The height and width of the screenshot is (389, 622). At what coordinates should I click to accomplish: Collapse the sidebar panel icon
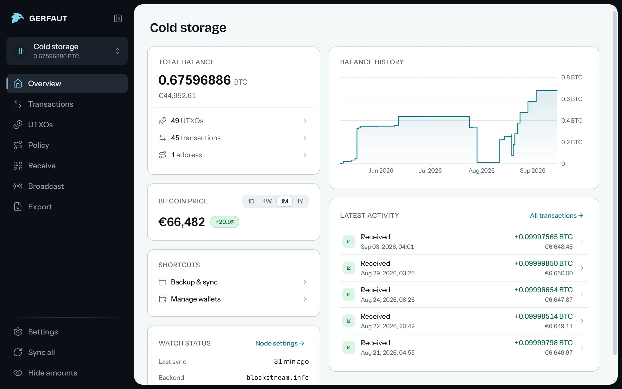[118, 18]
